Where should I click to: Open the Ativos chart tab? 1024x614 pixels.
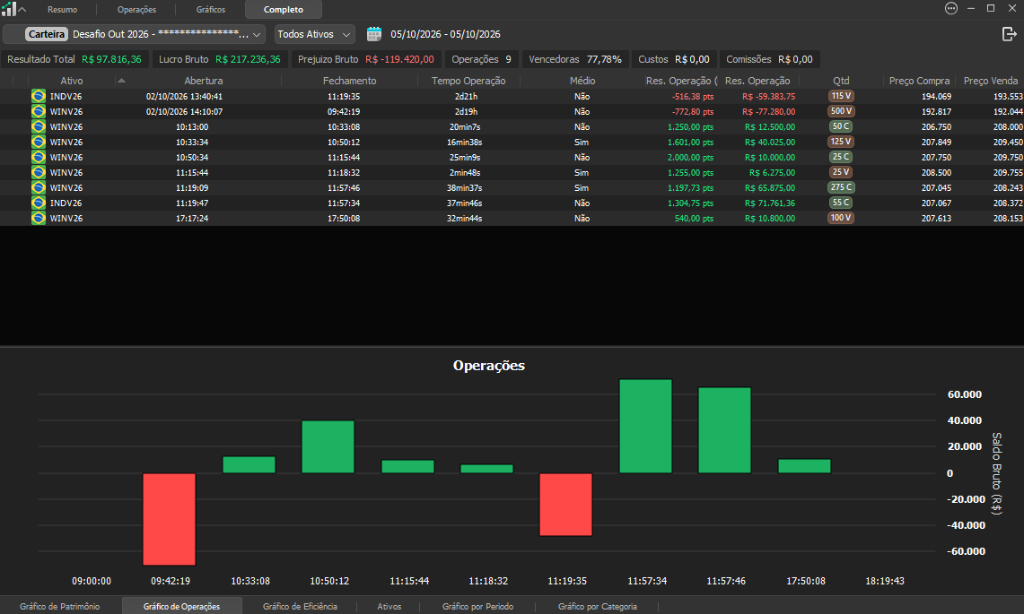[389, 606]
